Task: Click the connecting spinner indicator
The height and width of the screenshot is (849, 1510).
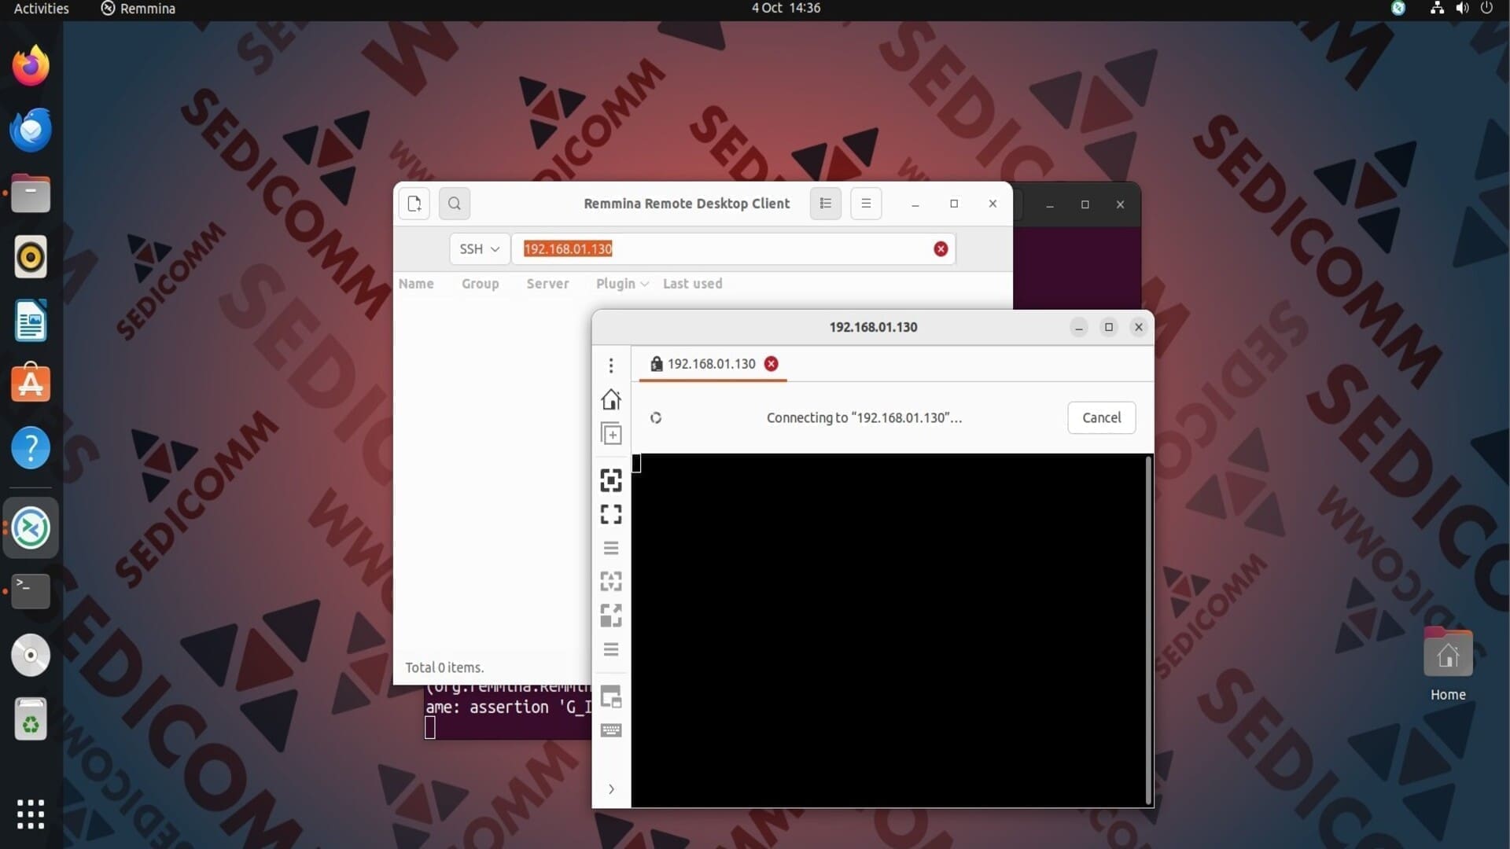Action: tap(656, 418)
